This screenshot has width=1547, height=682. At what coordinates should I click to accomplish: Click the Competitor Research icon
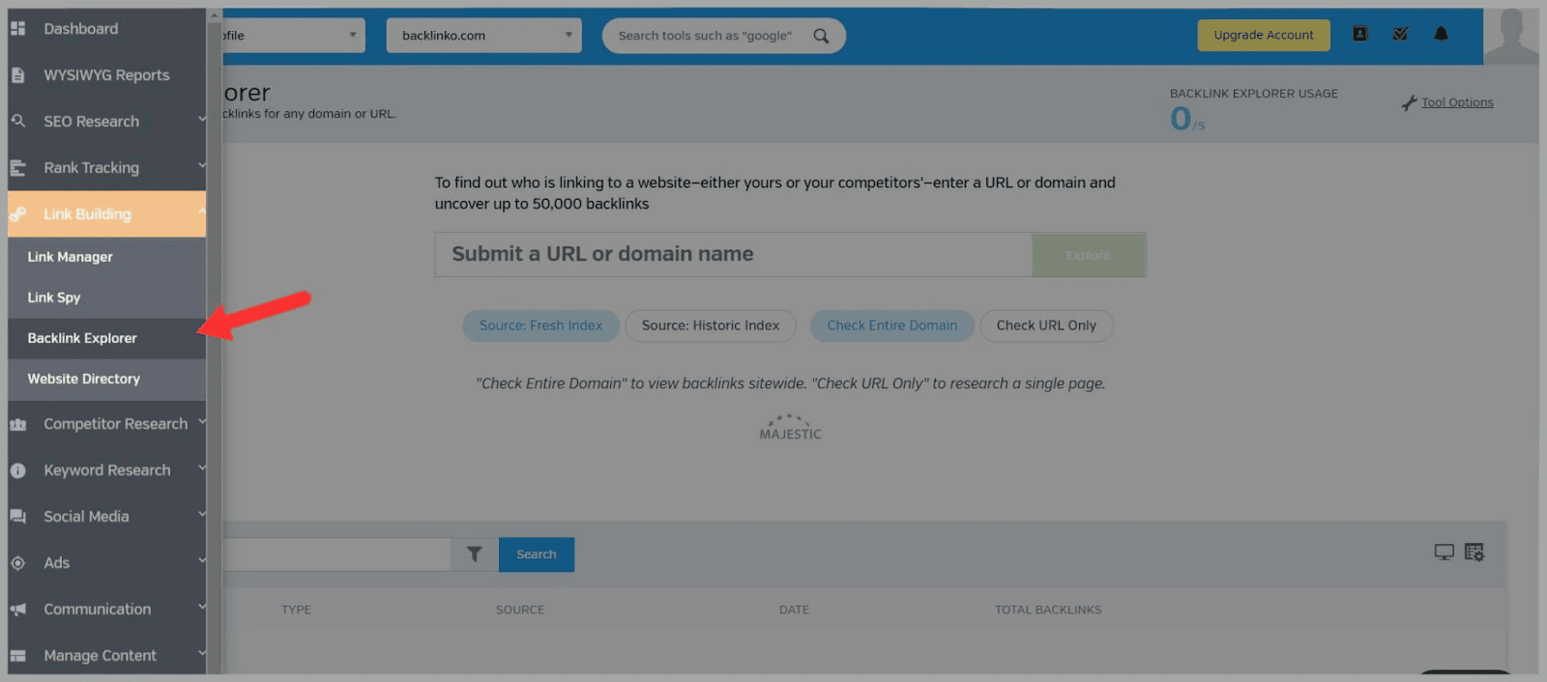[x=17, y=424]
